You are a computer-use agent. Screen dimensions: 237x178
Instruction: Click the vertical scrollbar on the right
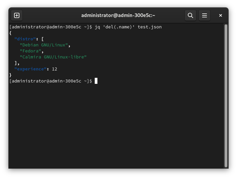[226, 95]
